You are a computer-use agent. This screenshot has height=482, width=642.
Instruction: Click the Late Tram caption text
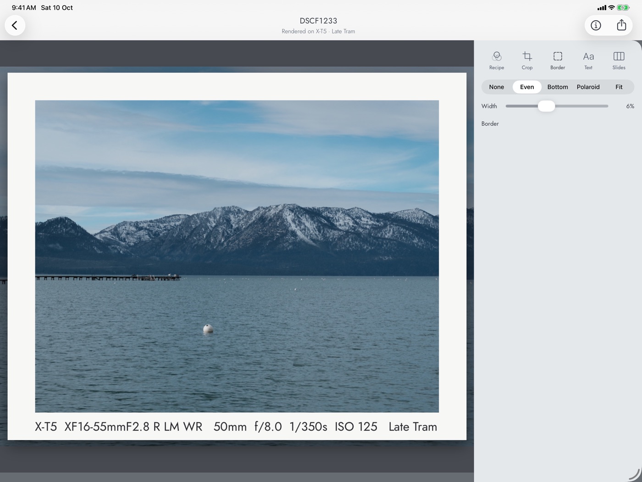413,426
